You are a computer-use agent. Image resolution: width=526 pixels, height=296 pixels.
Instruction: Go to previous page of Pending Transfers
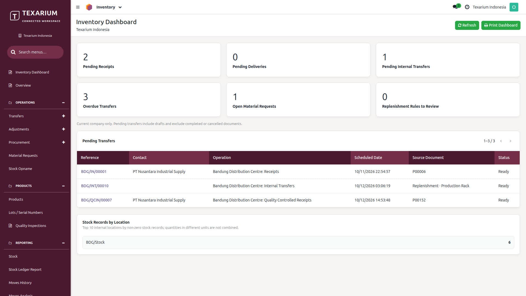(x=501, y=141)
